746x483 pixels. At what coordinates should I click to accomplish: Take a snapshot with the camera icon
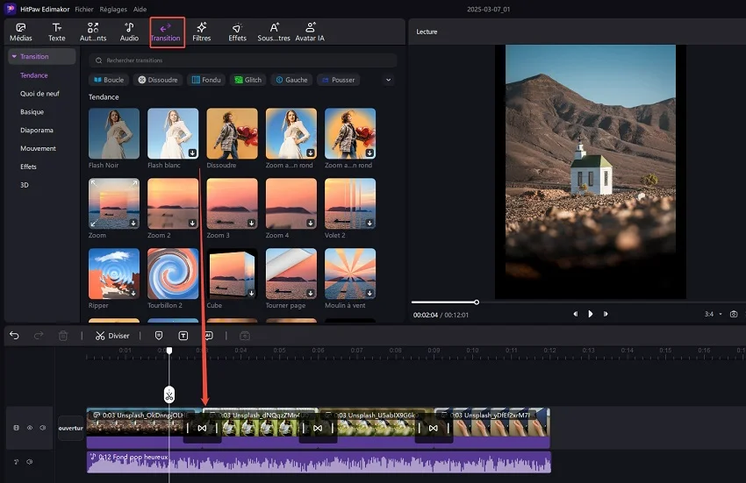pyautogui.click(x=733, y=314)
